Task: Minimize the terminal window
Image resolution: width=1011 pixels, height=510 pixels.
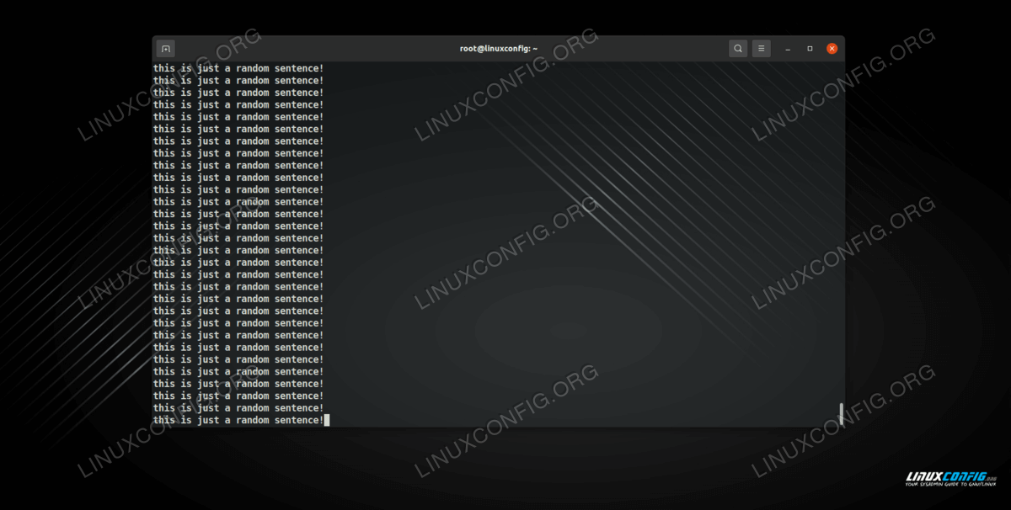Action: point(788,49)
